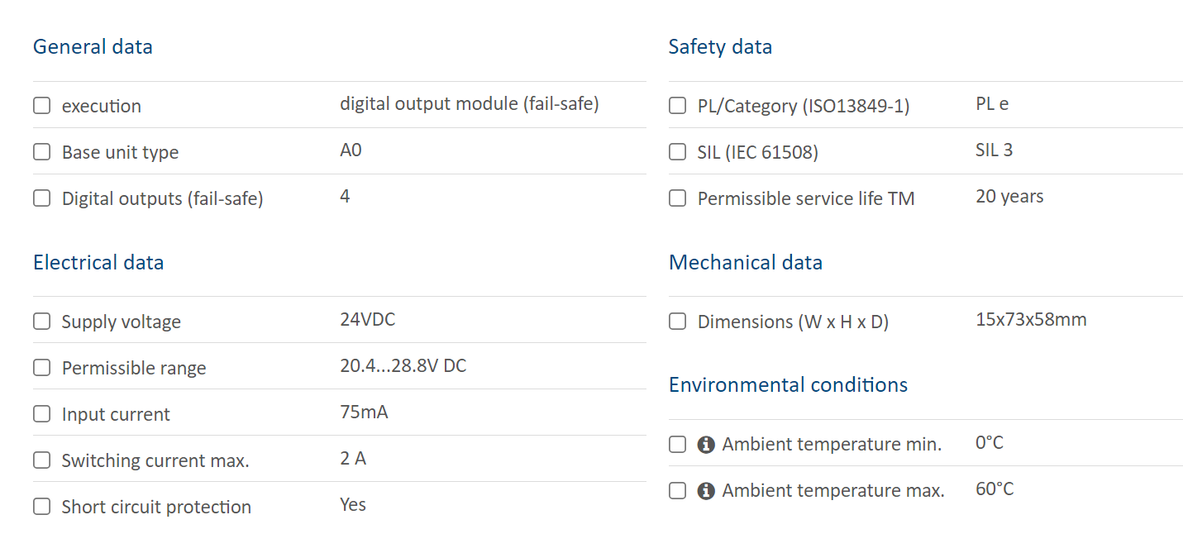Tick the Ambient temperature min. checkbox
This screenshot has height=534, width=1183.
click(678, 445)
